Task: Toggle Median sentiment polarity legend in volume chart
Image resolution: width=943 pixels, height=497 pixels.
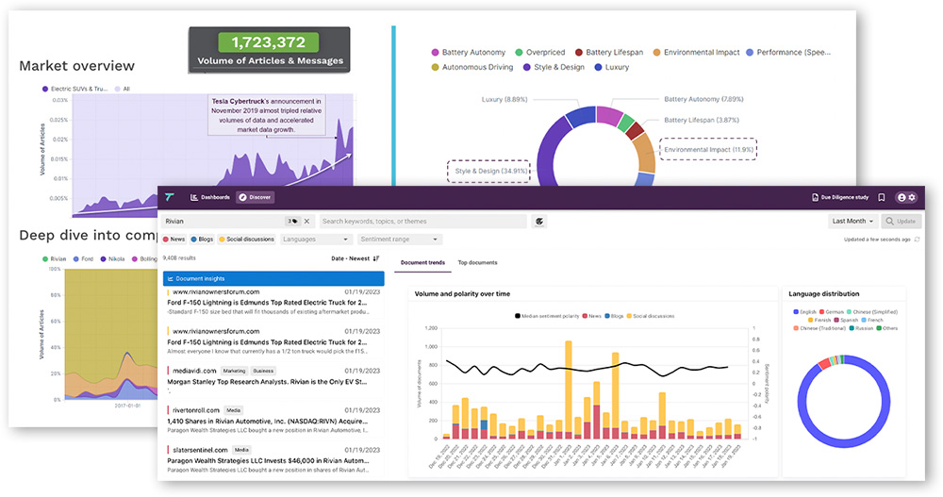Action: (x=547, y=316)
